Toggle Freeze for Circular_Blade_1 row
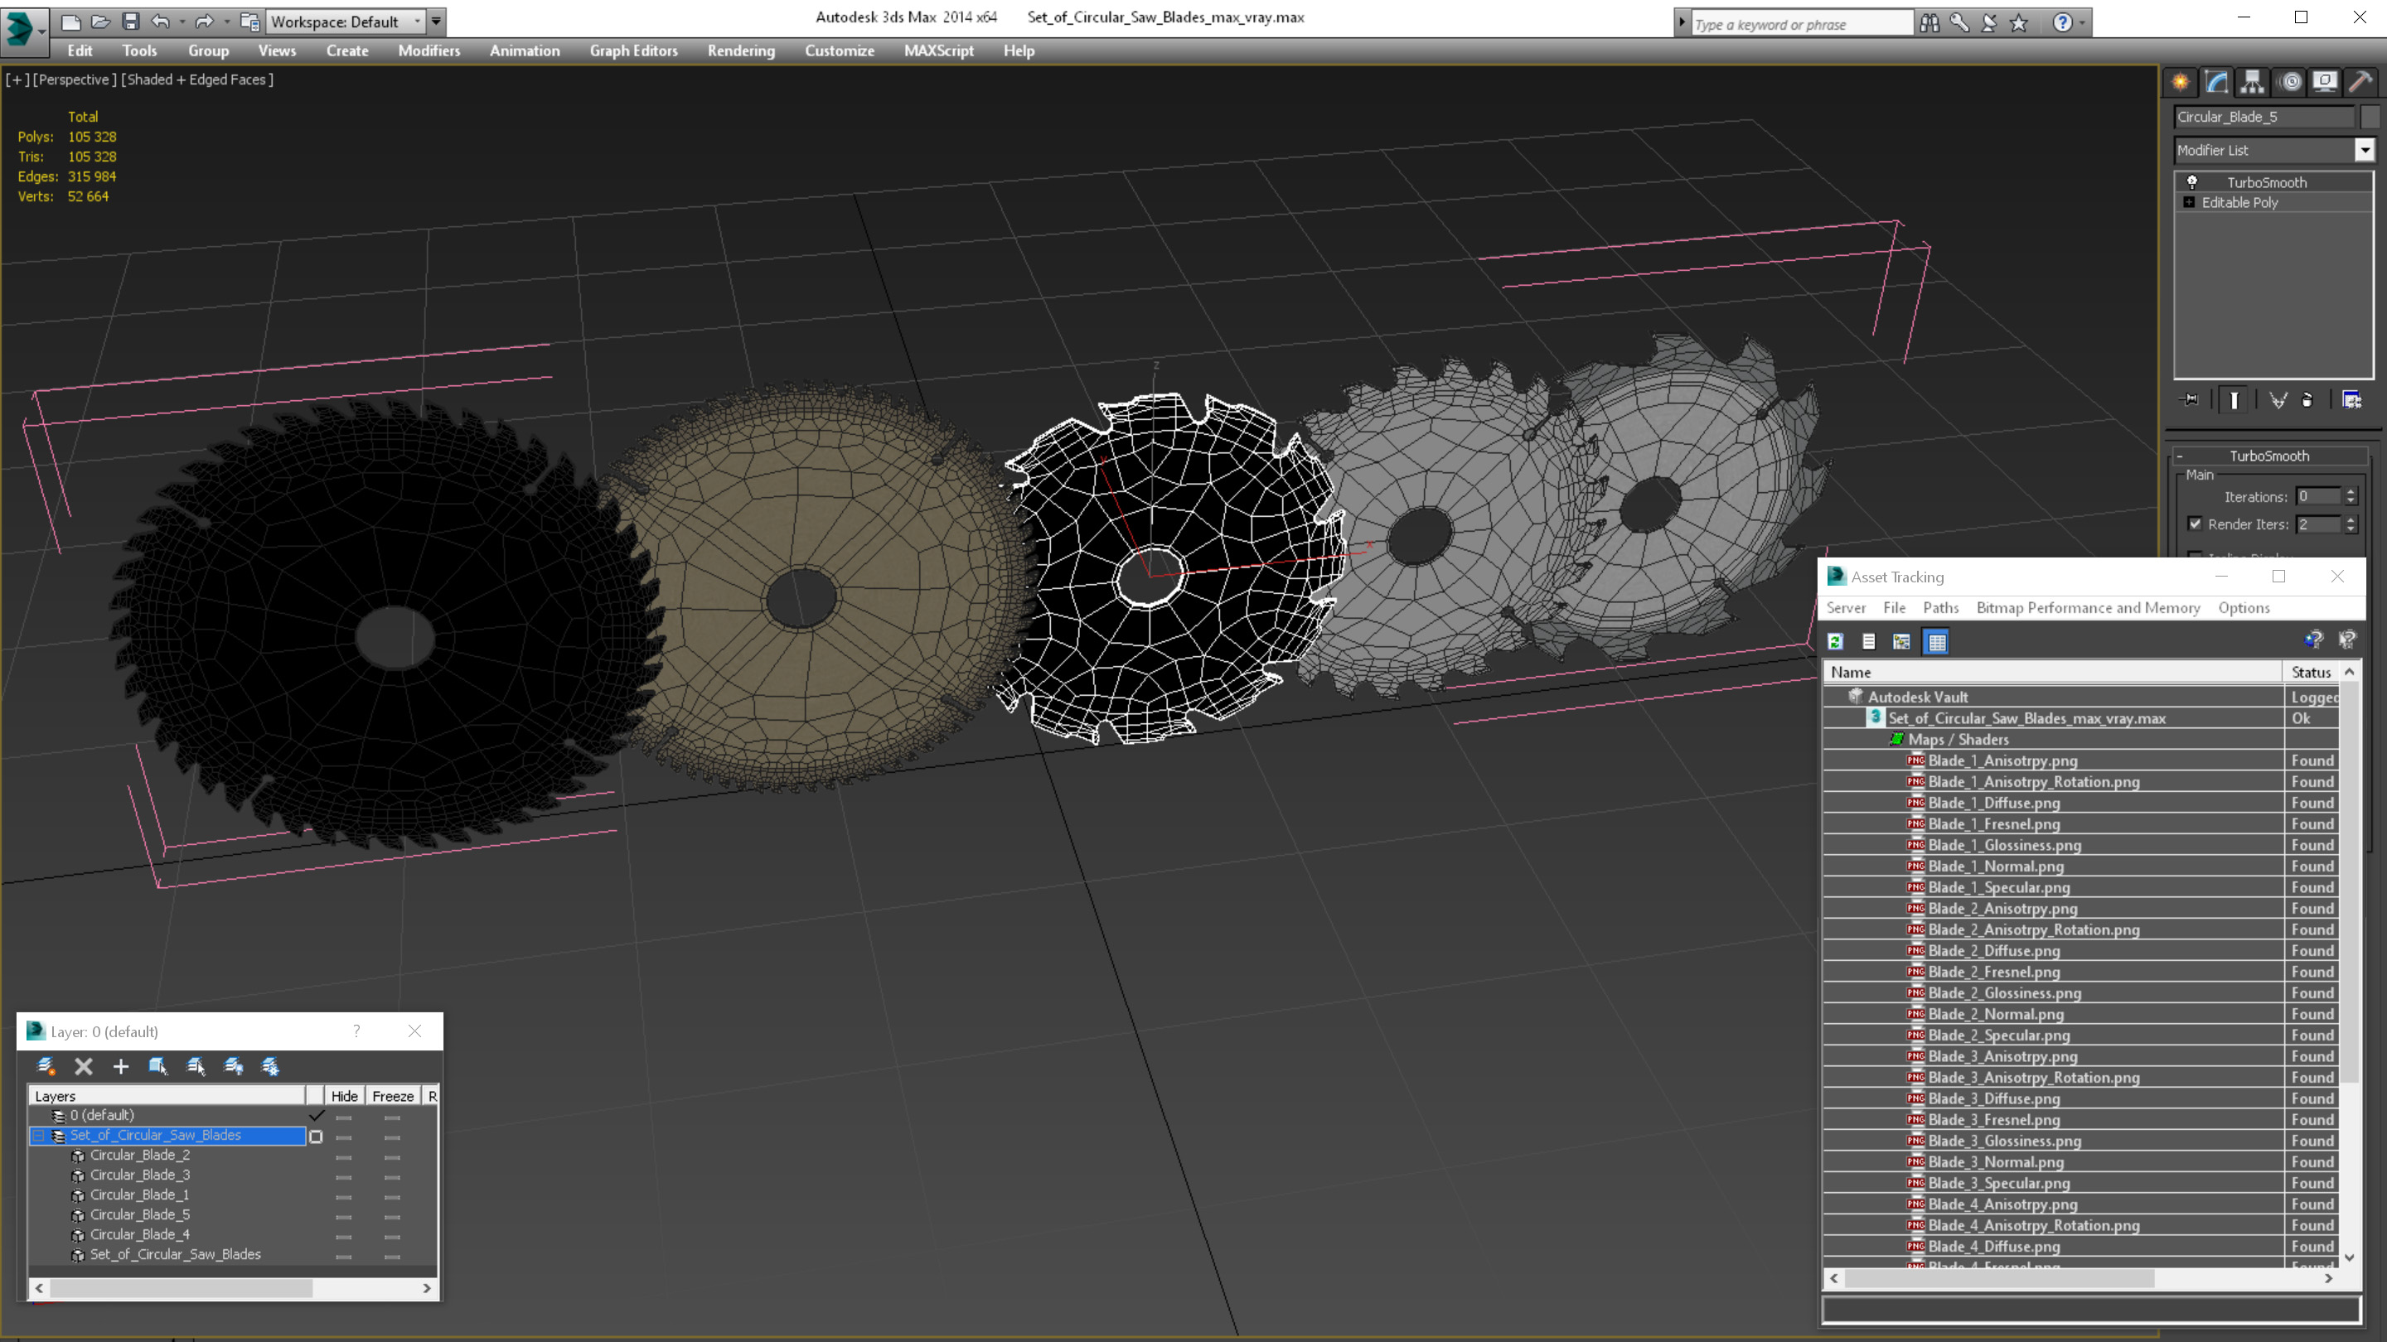 pyautogui.click(x=392, y=1196)
